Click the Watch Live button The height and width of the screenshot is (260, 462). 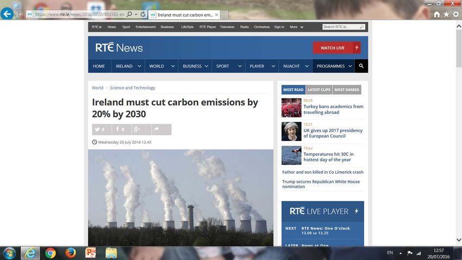[337, 48]
